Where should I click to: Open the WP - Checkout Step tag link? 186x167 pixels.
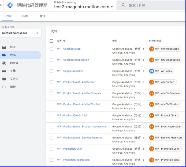tap(69, 49)
